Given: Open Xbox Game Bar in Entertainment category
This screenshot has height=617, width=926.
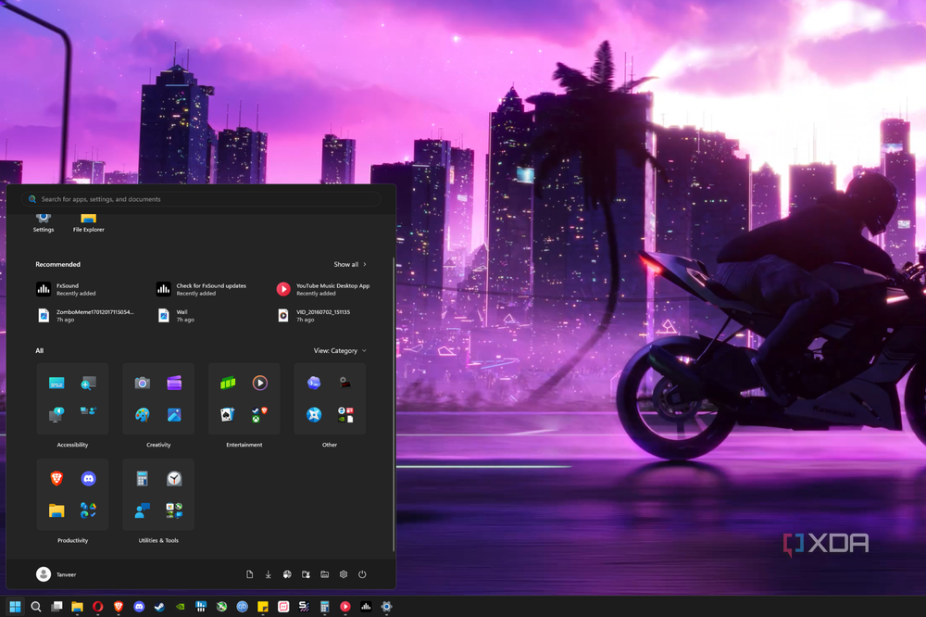Looking at the screenshot, I should [228, 383].
